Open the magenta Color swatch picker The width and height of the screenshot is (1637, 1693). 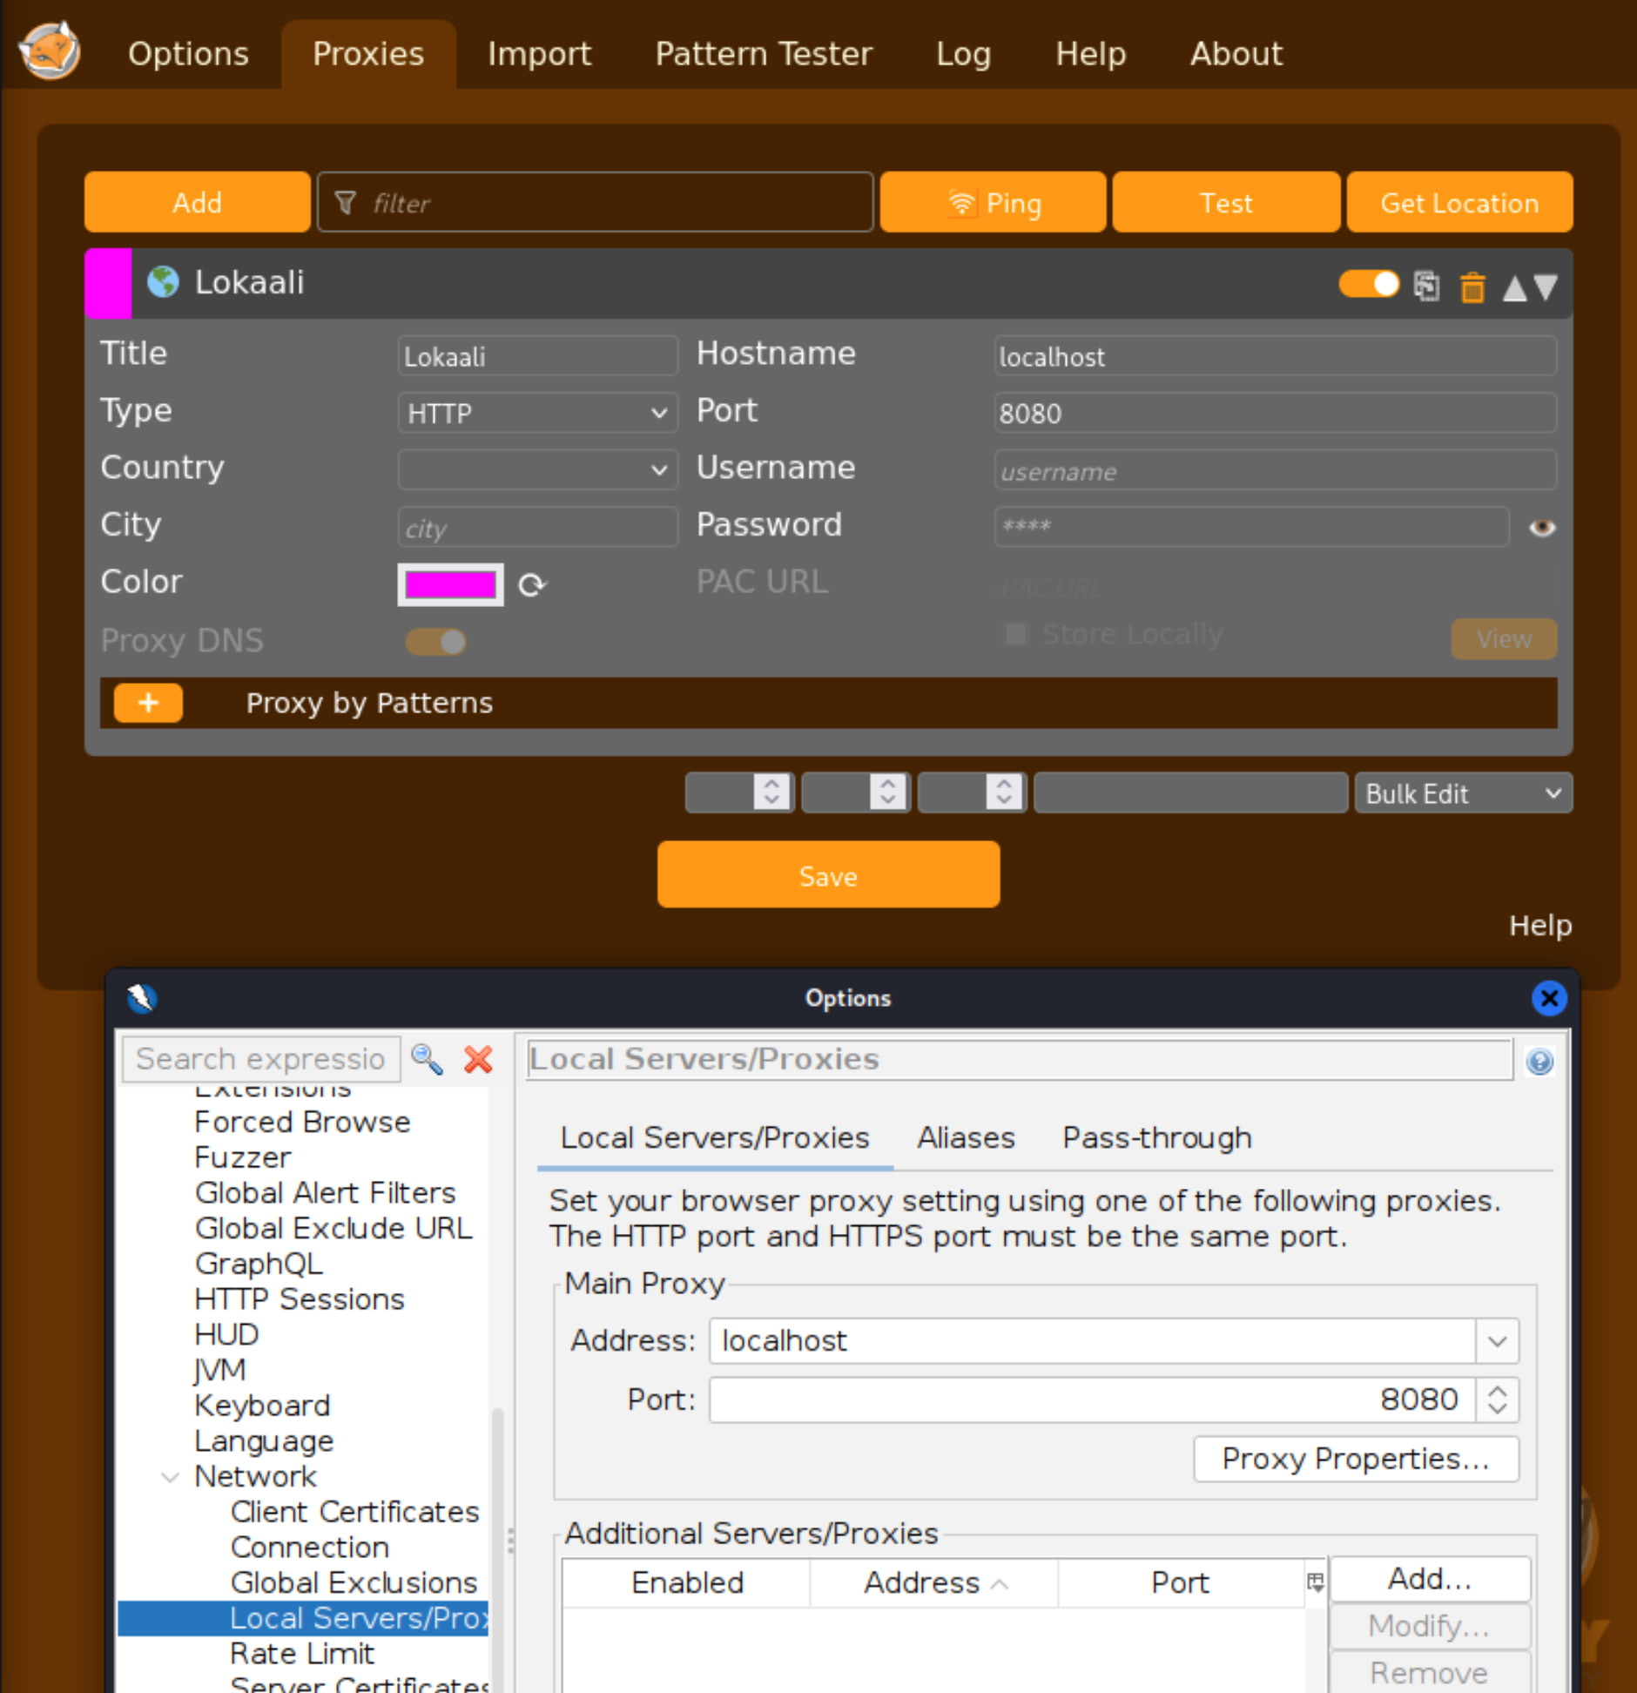coord(450,584)
